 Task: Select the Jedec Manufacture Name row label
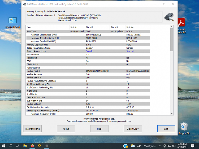coord(38,48)
